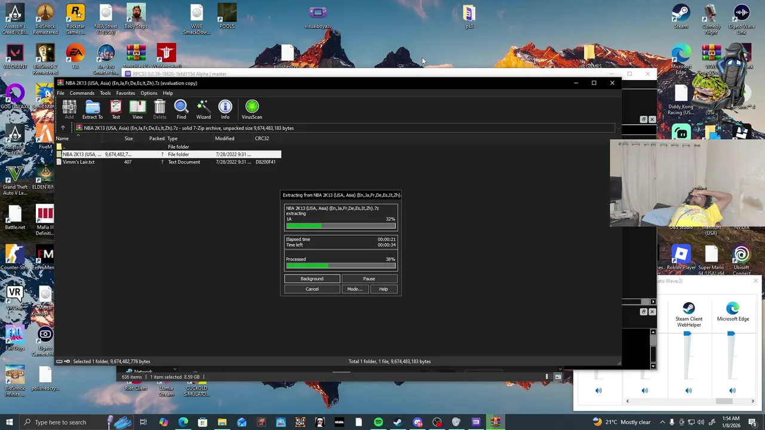Select the Vimm's Lair.txt file row
The image size is (765, 430).
pos(168,162)
